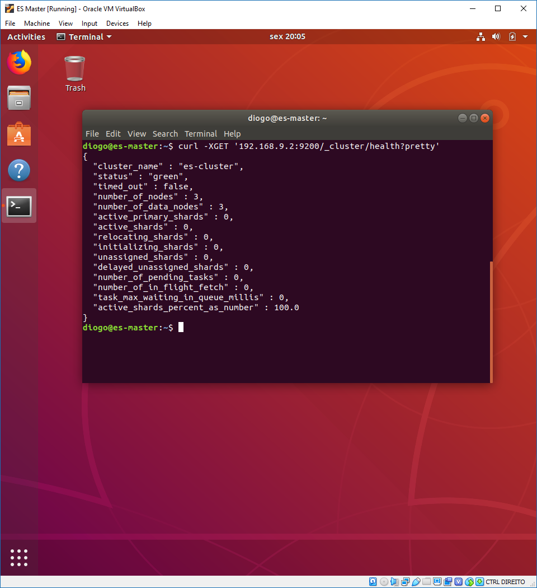The width and height of the screenshot is (537, 588).
Task: Click the "number_of_pending_tasks" line
Action: 168,277
